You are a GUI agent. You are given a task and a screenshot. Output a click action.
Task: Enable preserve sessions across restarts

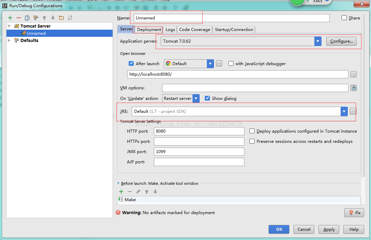tap(252, 141)
